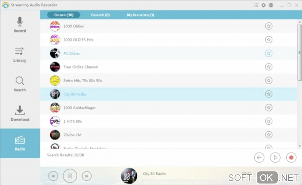This screenshot has height=185, width=302.
Task: Click the City 80 Radio list logo
Action: coord(55,94)
